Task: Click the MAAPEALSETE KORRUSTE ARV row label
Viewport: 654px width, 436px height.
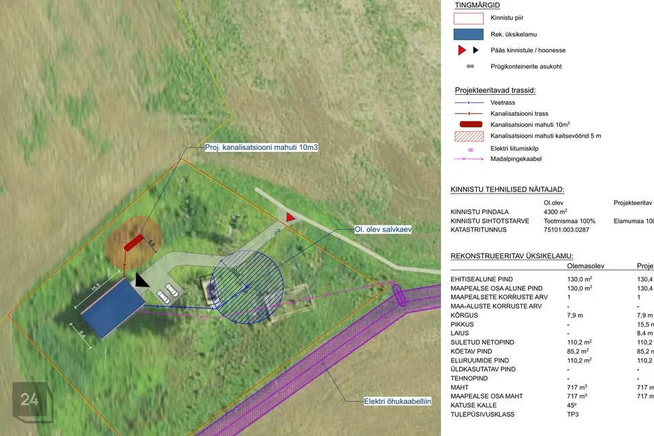Action: [x=499, y=297]
